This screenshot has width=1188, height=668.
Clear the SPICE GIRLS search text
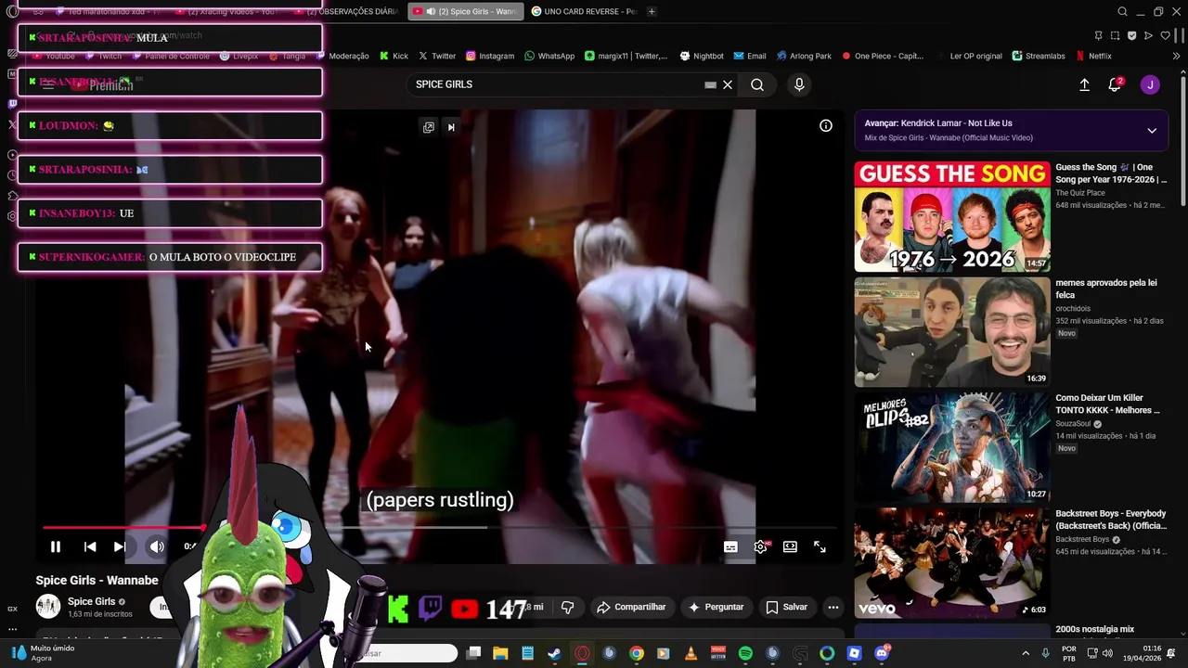pos(728,84)
